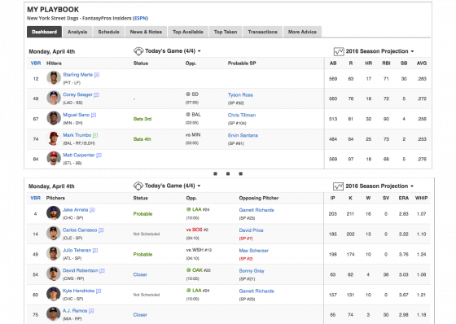Open the Top Available tab

click(188, 32)
